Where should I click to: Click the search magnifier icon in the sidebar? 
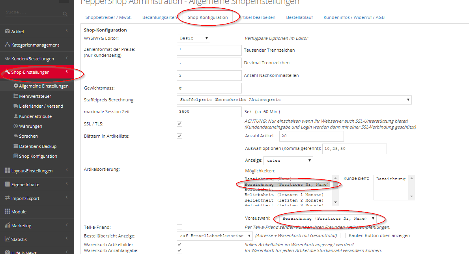[65, 14]
